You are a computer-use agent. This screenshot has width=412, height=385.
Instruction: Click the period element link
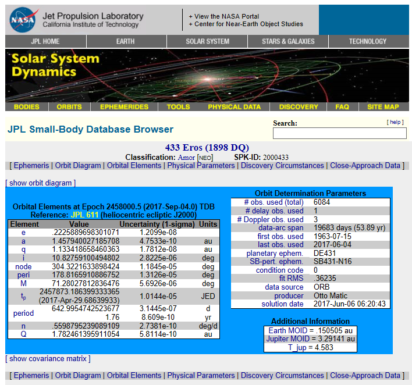coord(23,313)
